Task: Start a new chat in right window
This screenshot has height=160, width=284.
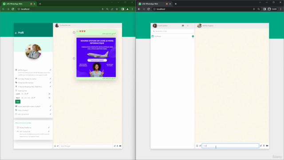Action: coord(183,26)
